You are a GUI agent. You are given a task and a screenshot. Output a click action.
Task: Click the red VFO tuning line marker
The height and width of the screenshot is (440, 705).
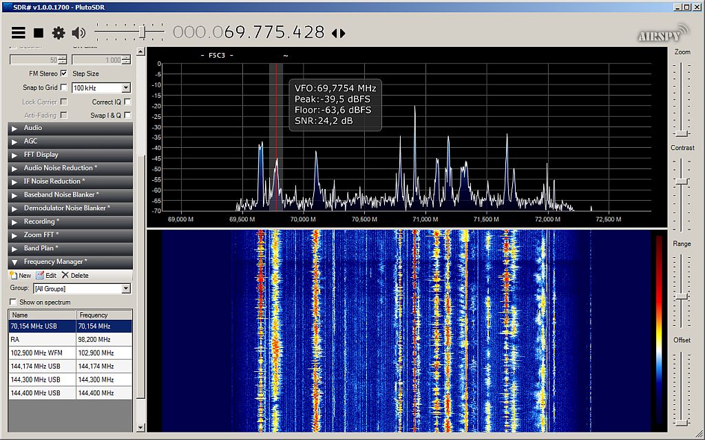[x=276, y=137]
